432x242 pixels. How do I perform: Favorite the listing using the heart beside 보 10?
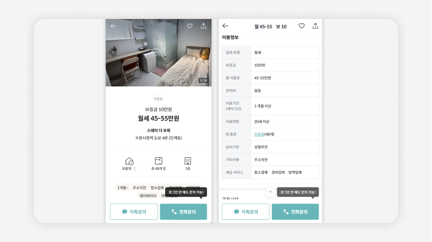click(x=302, y=26)
